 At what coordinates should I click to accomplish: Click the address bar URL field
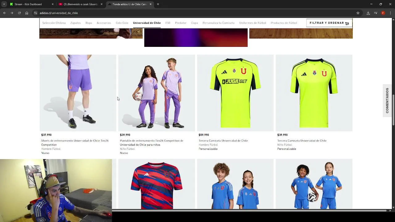[x=194, y=13]
